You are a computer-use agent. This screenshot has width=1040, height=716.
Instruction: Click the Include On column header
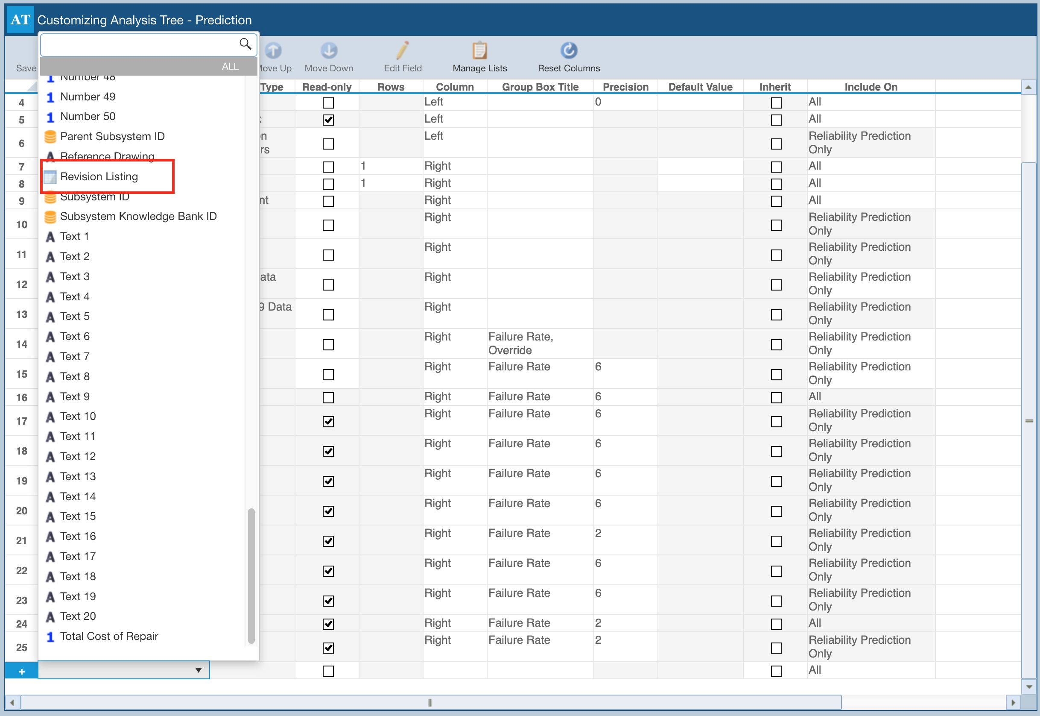[x=871, y=87]
